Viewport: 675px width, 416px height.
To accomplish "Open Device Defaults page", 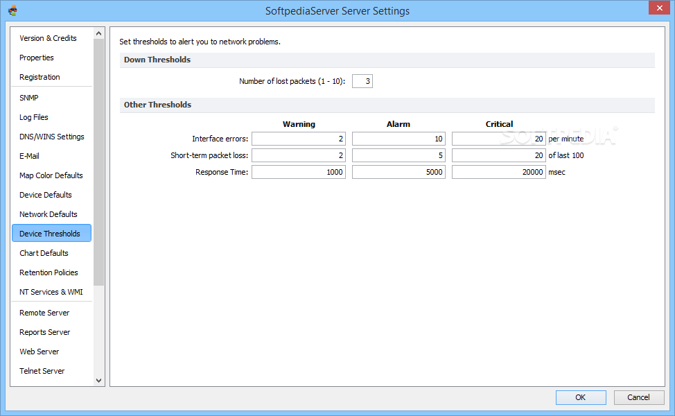I will 46,195.
